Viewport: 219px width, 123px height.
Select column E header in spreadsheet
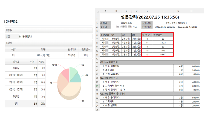pos(147,11)
